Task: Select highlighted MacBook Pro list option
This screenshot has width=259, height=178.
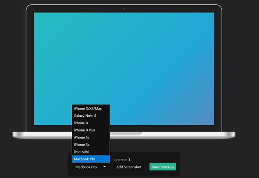Action: click(91, 159)
